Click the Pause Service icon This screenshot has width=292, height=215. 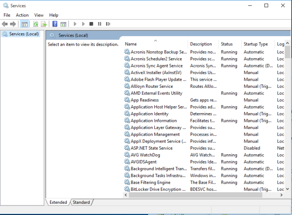tap(100, 24)
